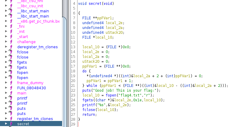Screen dimensions: 237x127
Task: Expand the frame_dummy tree node
Action: click(6, 82)
